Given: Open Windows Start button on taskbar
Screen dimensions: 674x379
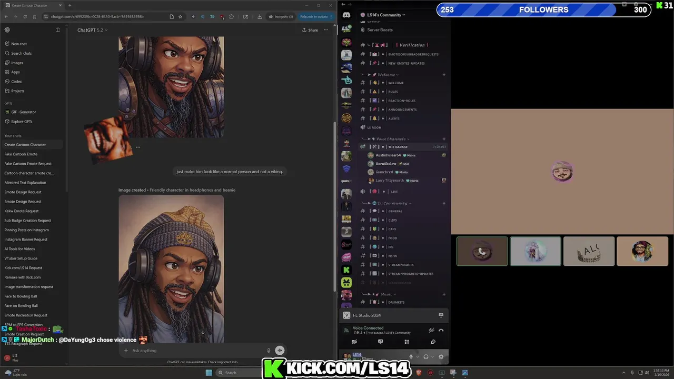Looking at the screenshot, I should (x=209, y=373).
